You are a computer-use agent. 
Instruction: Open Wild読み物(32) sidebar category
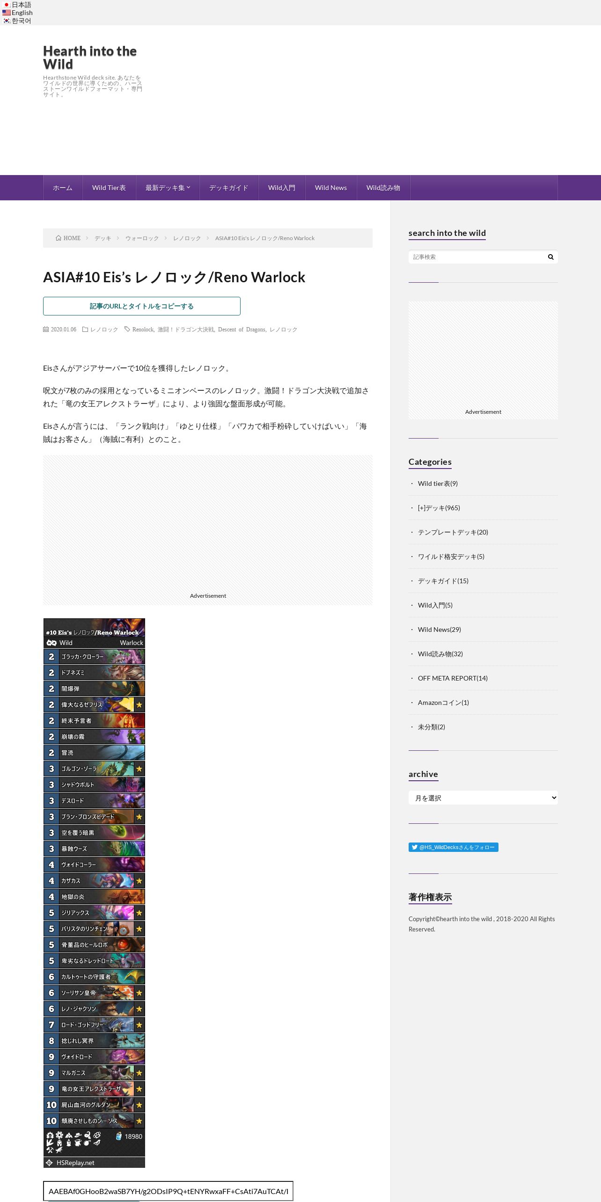440,654
